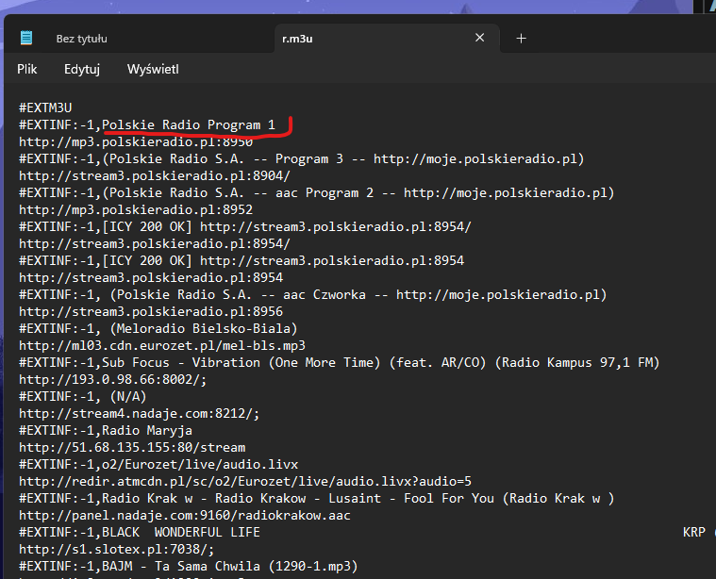Click the 'BAJM - Ta Sama Chwila' line
Image resolution: width=716 pixels, height=579 pixels.
[x=188, y=566]
